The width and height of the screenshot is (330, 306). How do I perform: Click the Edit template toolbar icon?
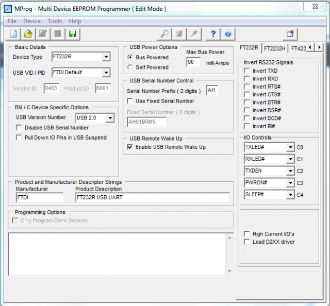point(43,34)
